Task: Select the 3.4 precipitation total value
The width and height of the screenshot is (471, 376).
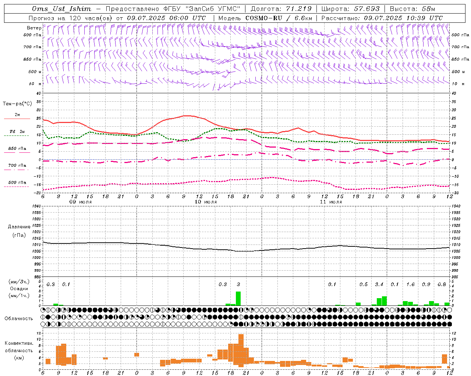Action: pyautogui.click(x=379, y=285)
